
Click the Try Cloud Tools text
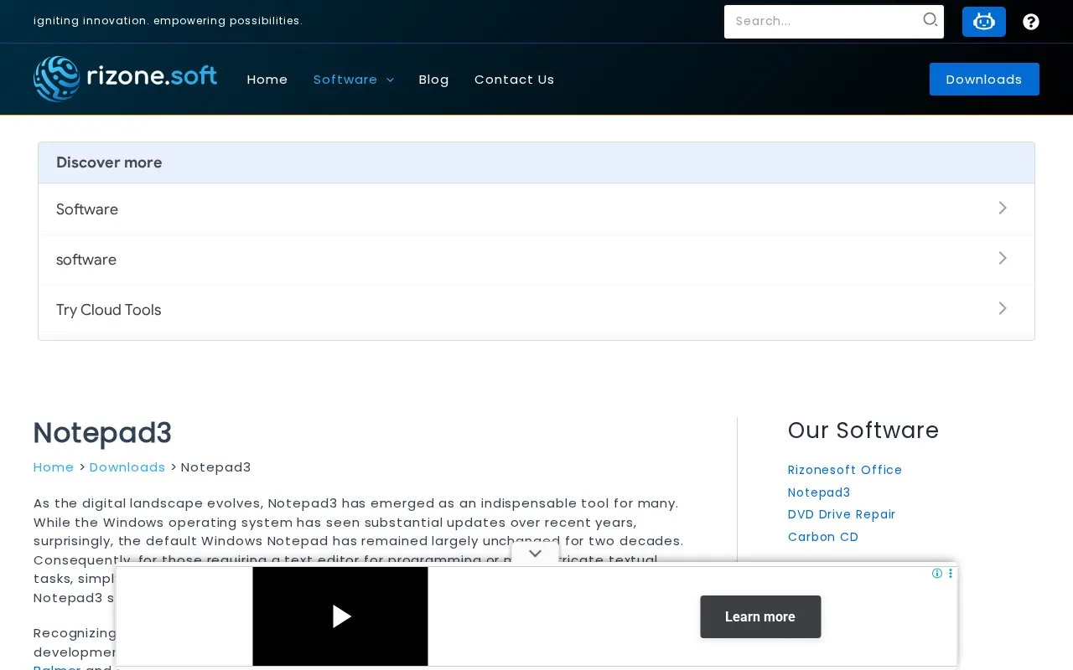(108, 310)
